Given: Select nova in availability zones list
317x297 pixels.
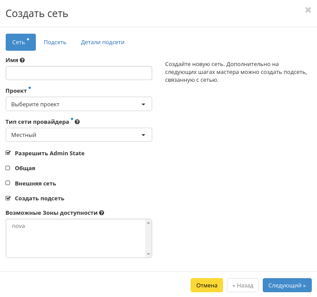Looking at the screenshot, I should pos(19,226).
